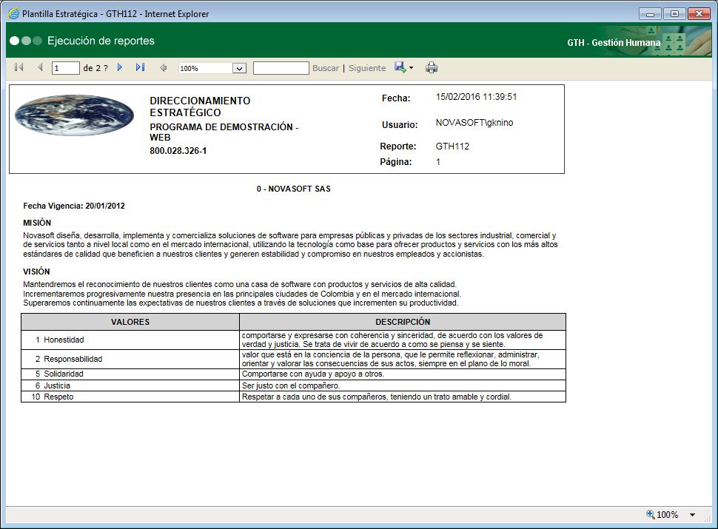Click the NOVASOFT\gknino user value
718x529 pixels.
coord(474,123)
